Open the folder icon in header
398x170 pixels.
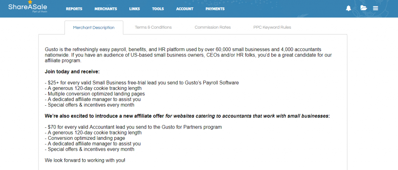click(x=364, y=8)
